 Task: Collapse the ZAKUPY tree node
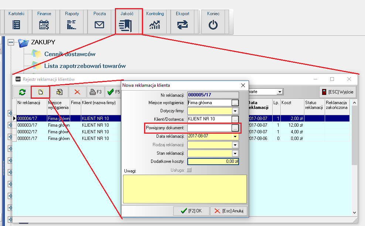click(11, 43)
